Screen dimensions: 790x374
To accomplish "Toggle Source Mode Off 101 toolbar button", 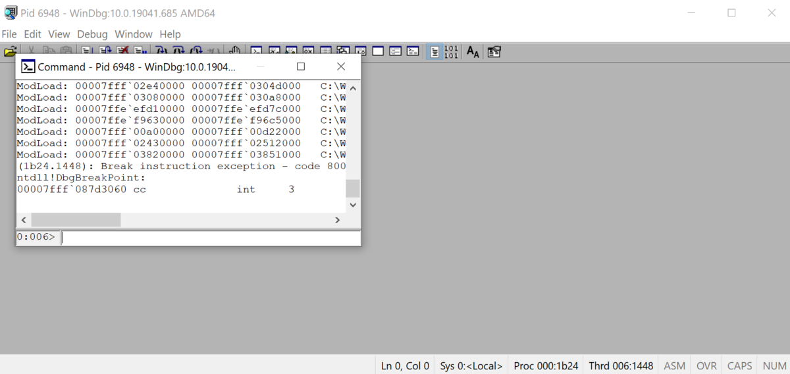I will coord(451,51).
